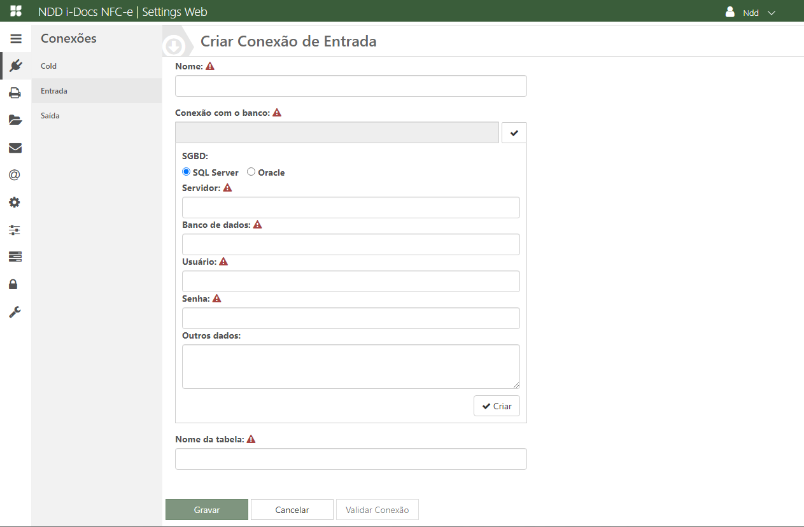Open the printer sidebar icon
804x527 pixels.
click(x=15, y=94)
